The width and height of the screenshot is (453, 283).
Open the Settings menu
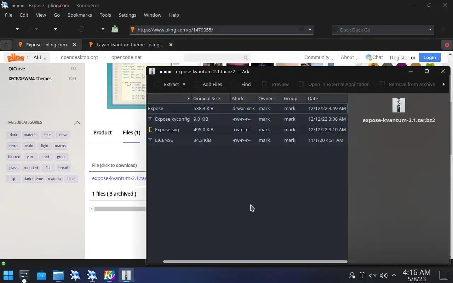click(127, 15)
